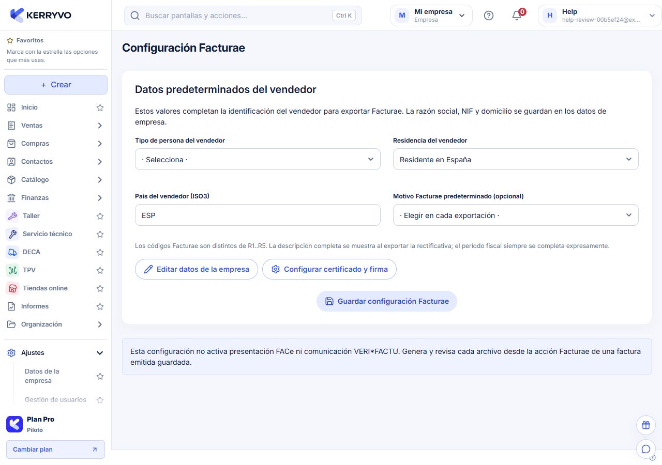Screen dimensions: 662x465
Task: Expand the Ventas submenu
Action: tap(100, 126)
